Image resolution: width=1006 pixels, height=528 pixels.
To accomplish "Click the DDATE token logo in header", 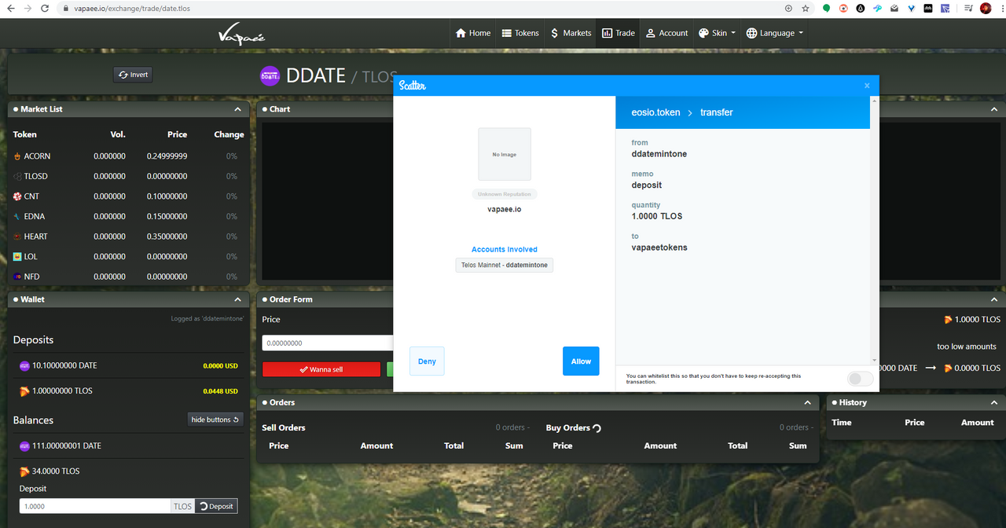I will pos(270,75).
